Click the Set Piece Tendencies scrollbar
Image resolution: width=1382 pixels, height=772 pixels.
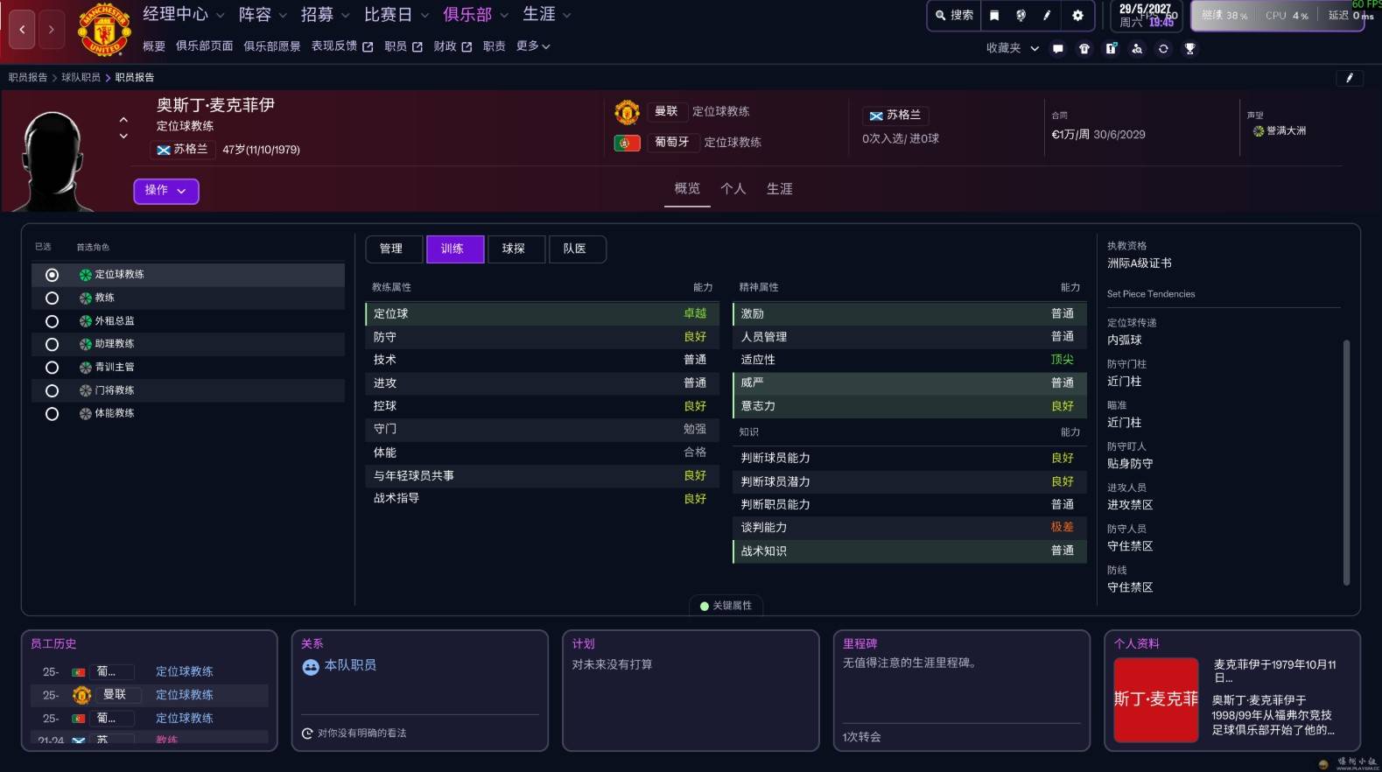point(1346,461)
